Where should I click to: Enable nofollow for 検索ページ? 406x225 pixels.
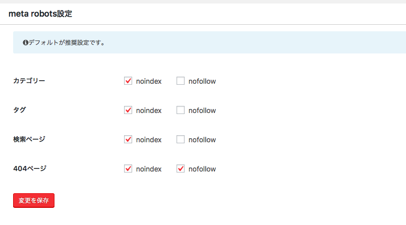181,139
